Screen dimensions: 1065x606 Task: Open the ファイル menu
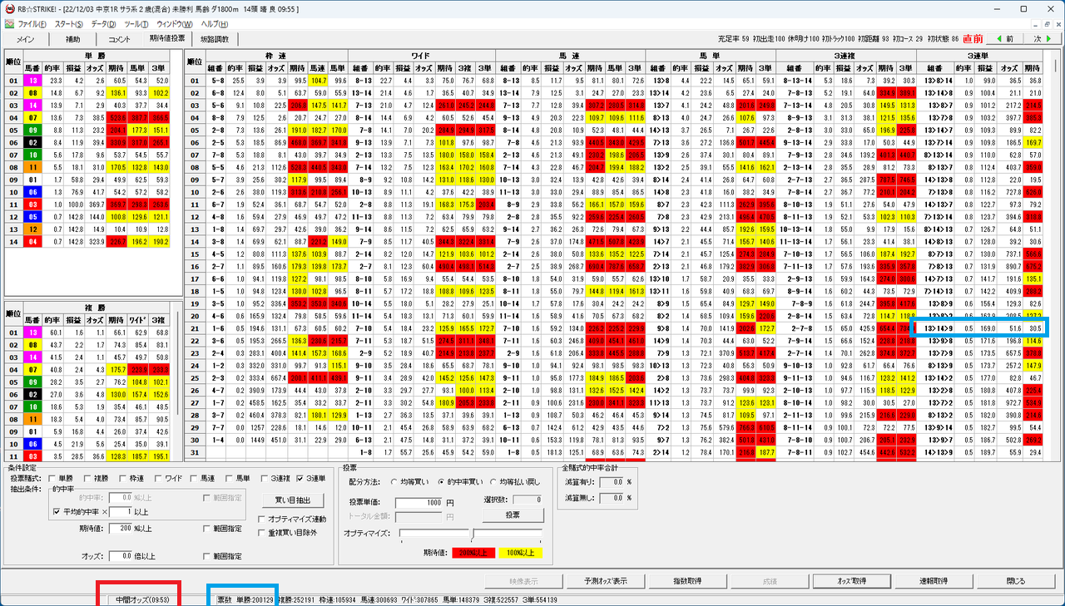(32, 24)
